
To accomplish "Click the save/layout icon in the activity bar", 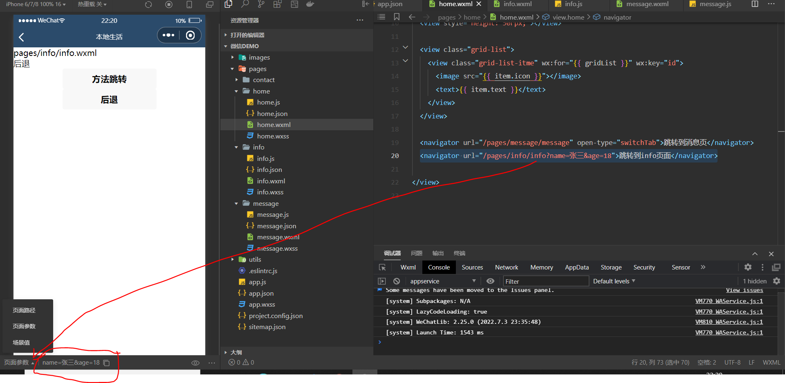I will tap(294, 4).
